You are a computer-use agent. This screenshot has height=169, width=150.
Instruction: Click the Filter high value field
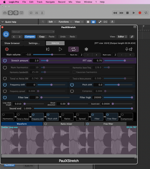coord(97,98)
